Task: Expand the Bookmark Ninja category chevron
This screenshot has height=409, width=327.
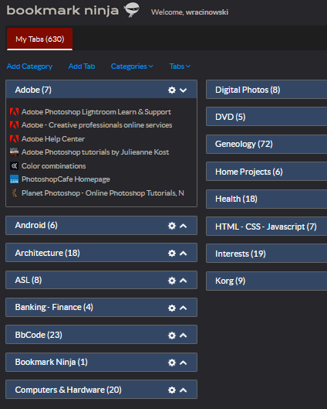Action: [x=183, y=363]
